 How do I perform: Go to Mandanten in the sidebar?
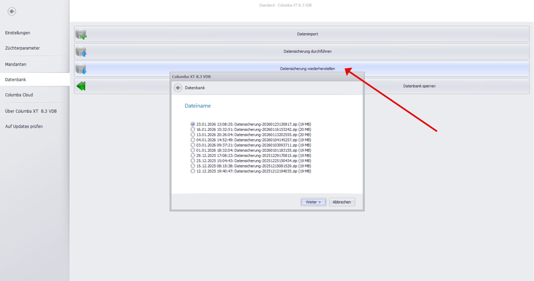pyautogui.click(x=16, y=64)
